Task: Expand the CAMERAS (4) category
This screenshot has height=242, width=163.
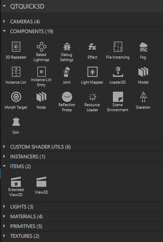Action: 4,21
